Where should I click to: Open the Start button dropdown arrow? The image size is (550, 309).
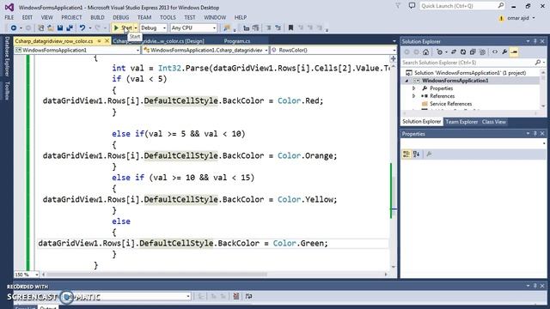pos(136,27)
